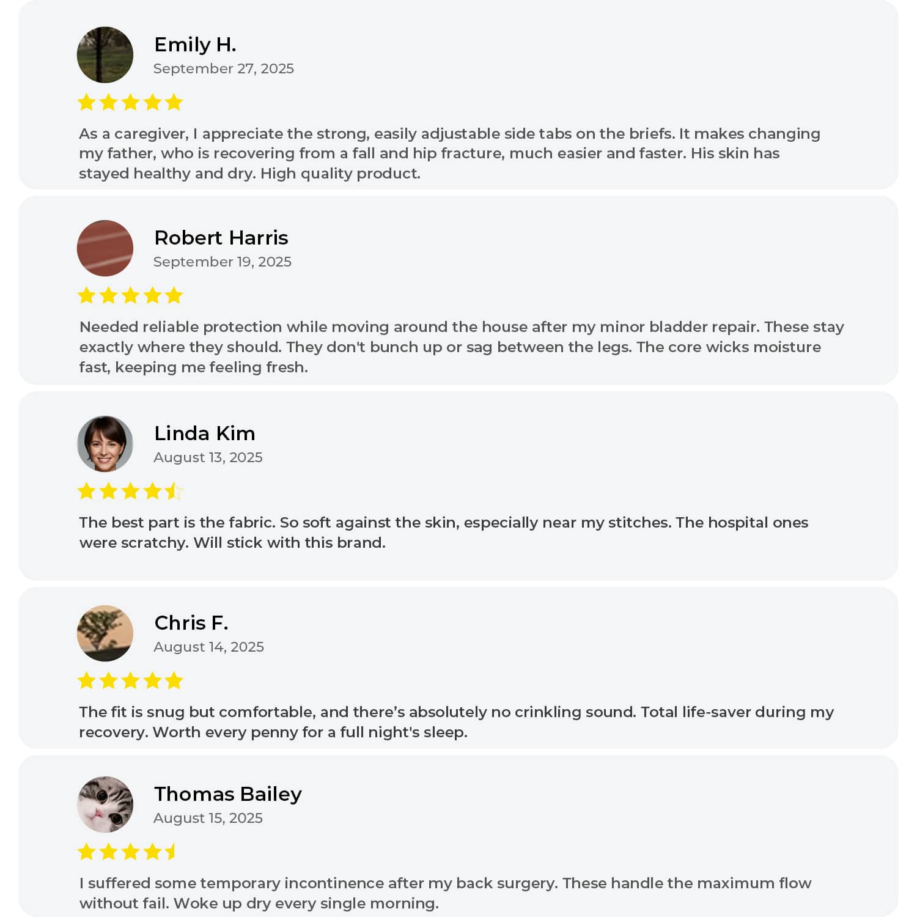Image resolution: width=917 pixels, height=917 pixels.
Task: Click Emily H.'s five-star rating
Action: click(130, 102)
